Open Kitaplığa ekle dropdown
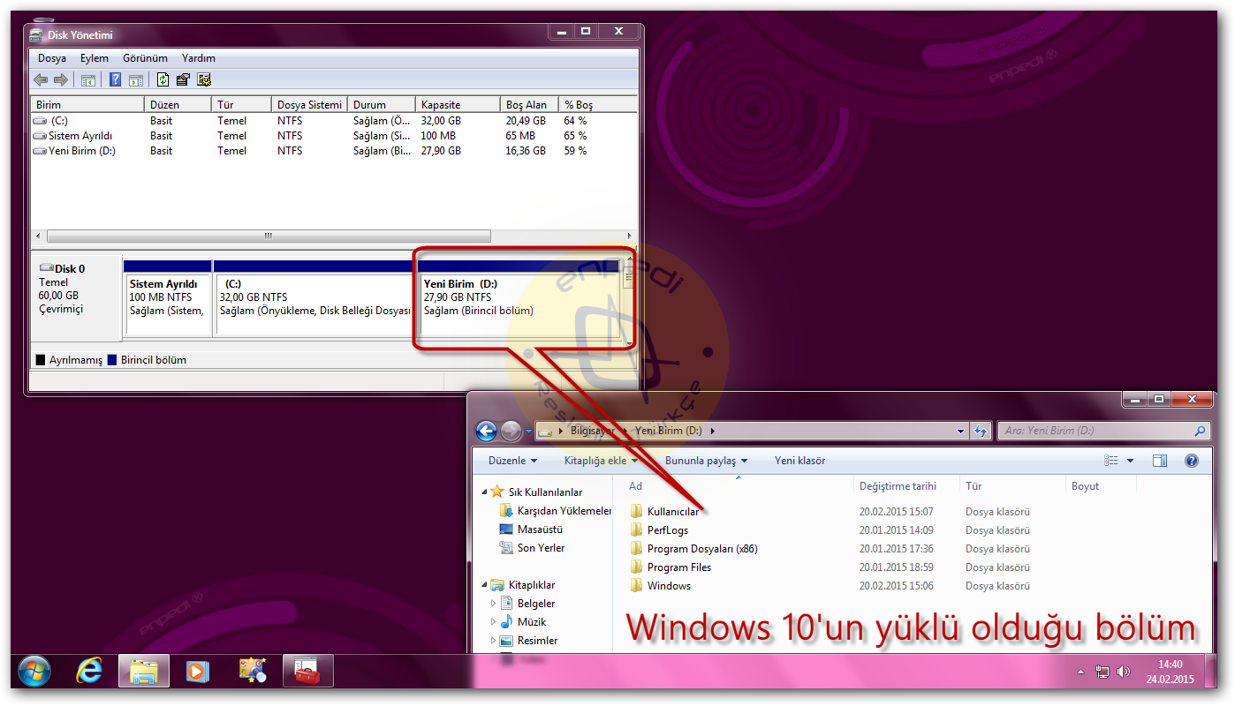This screenshot has width=1235, height=706. [601, 461]
